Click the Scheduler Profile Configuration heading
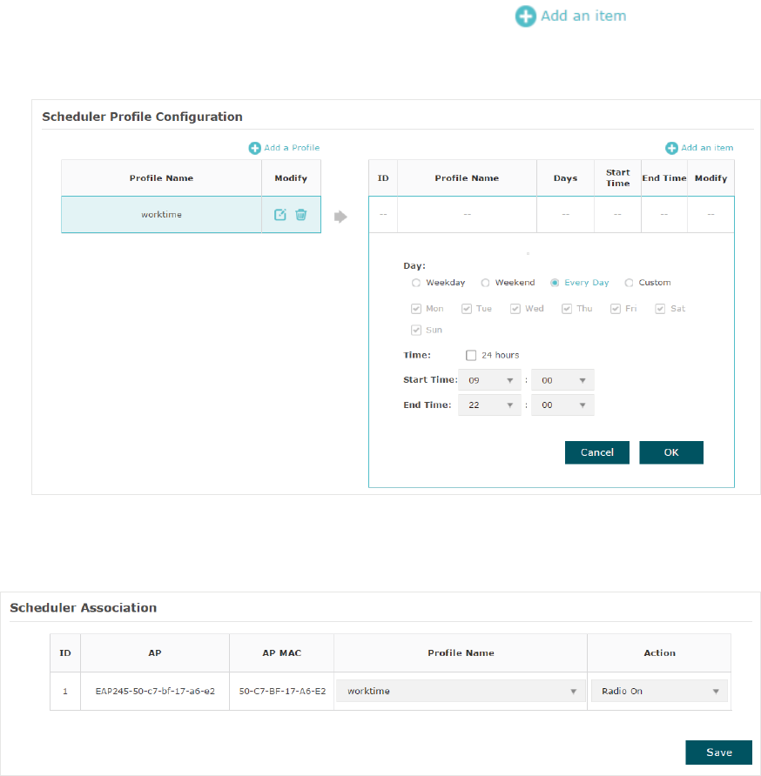 click(x=142, y=117)
